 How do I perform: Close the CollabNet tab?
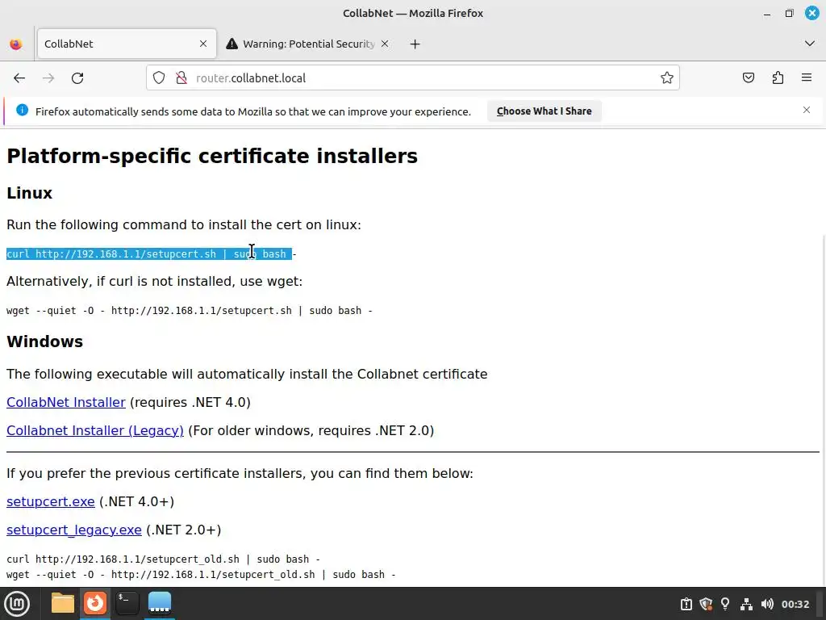[x=203, y=44]
